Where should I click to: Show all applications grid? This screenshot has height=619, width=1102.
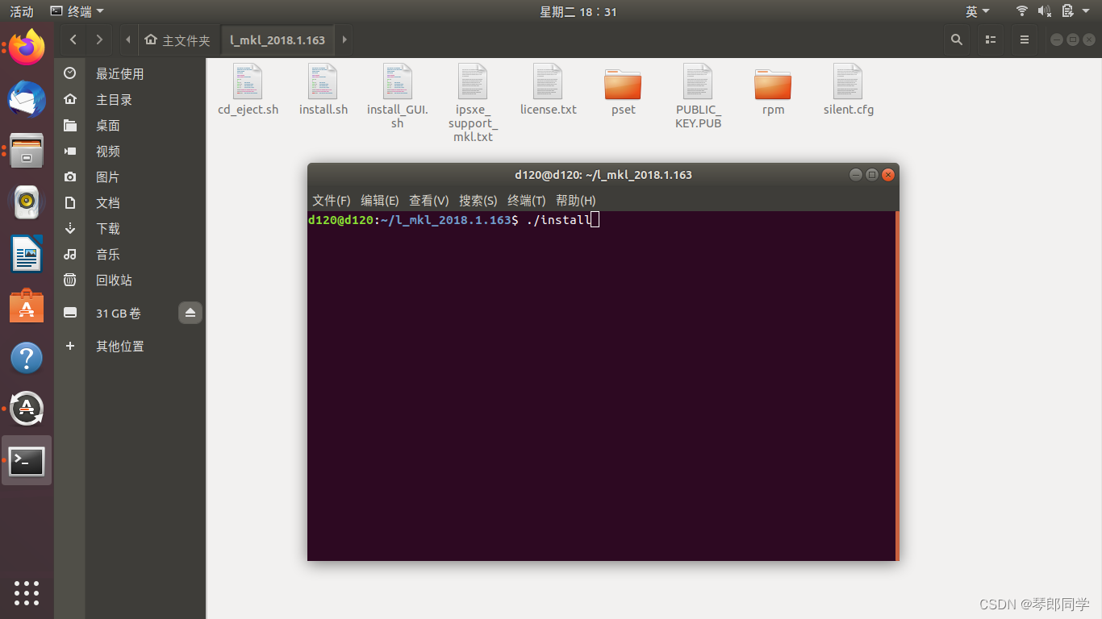coord(27,592)
